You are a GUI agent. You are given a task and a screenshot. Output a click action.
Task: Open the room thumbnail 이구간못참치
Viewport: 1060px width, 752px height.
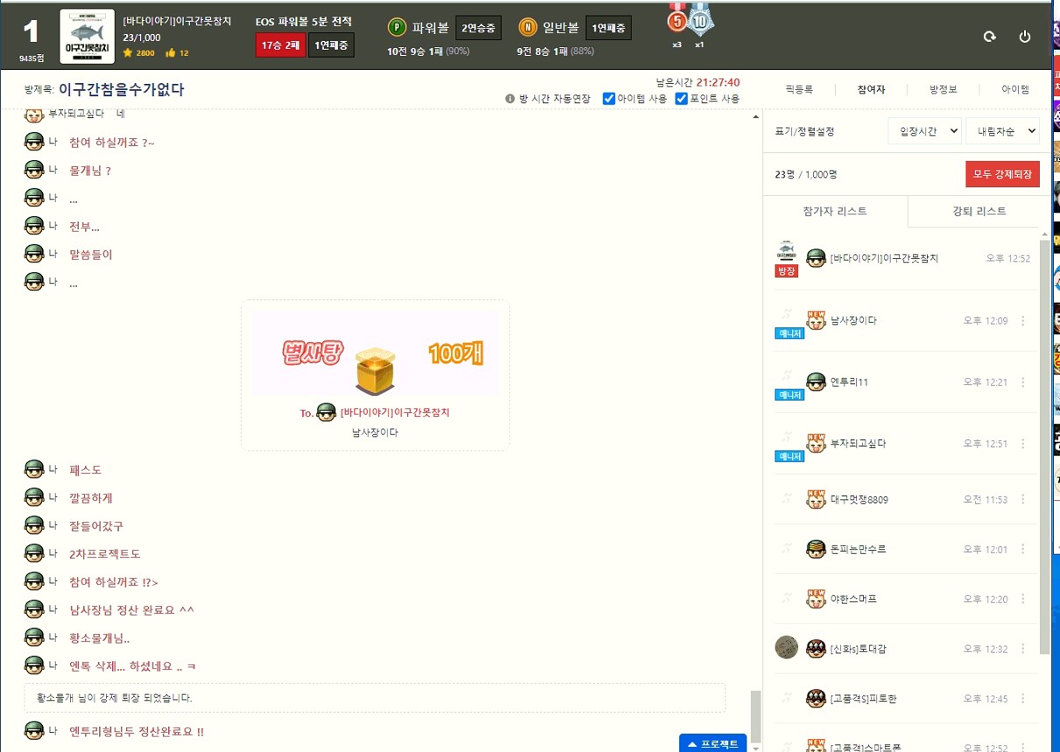(x=87, y=36)
